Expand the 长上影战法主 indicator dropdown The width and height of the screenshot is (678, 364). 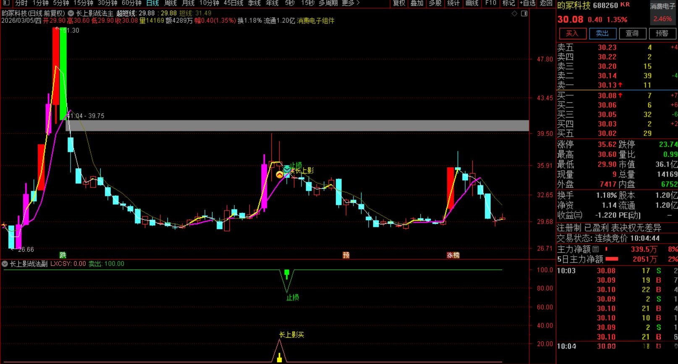click(71, 13)
